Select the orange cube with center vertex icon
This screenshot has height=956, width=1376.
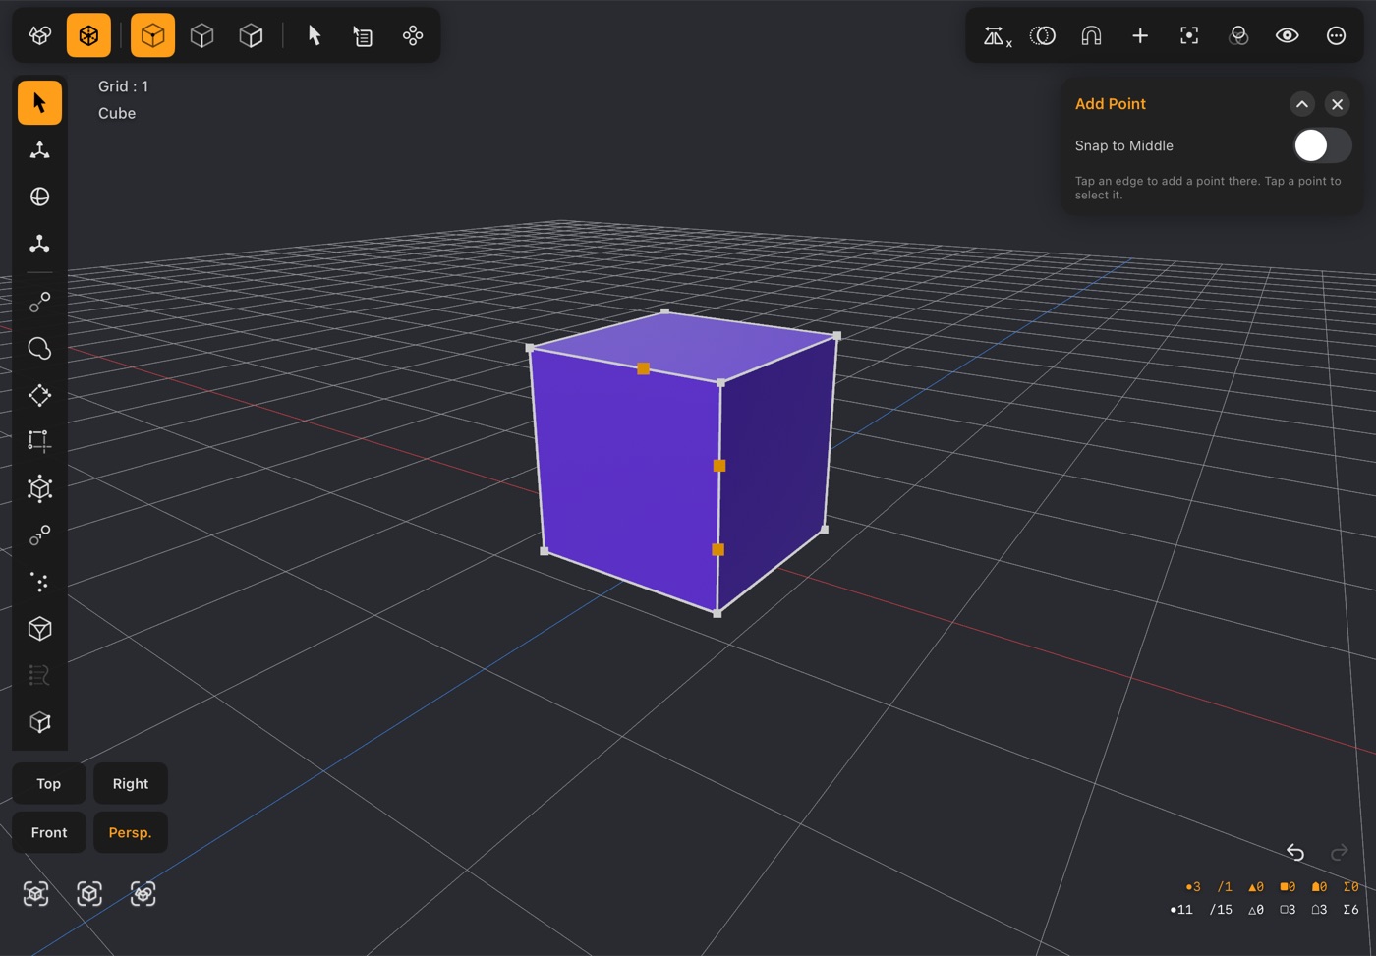click(152, 36)
